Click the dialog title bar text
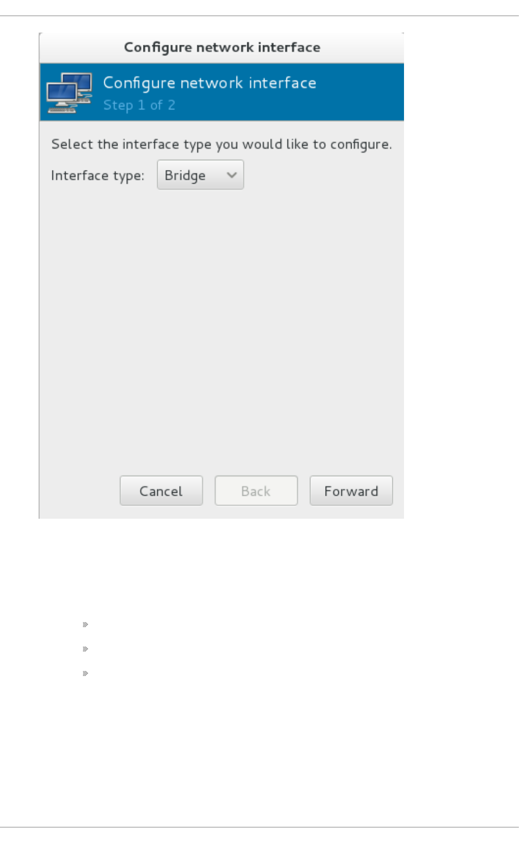This screenshot has width=519, height=843. 222,47
